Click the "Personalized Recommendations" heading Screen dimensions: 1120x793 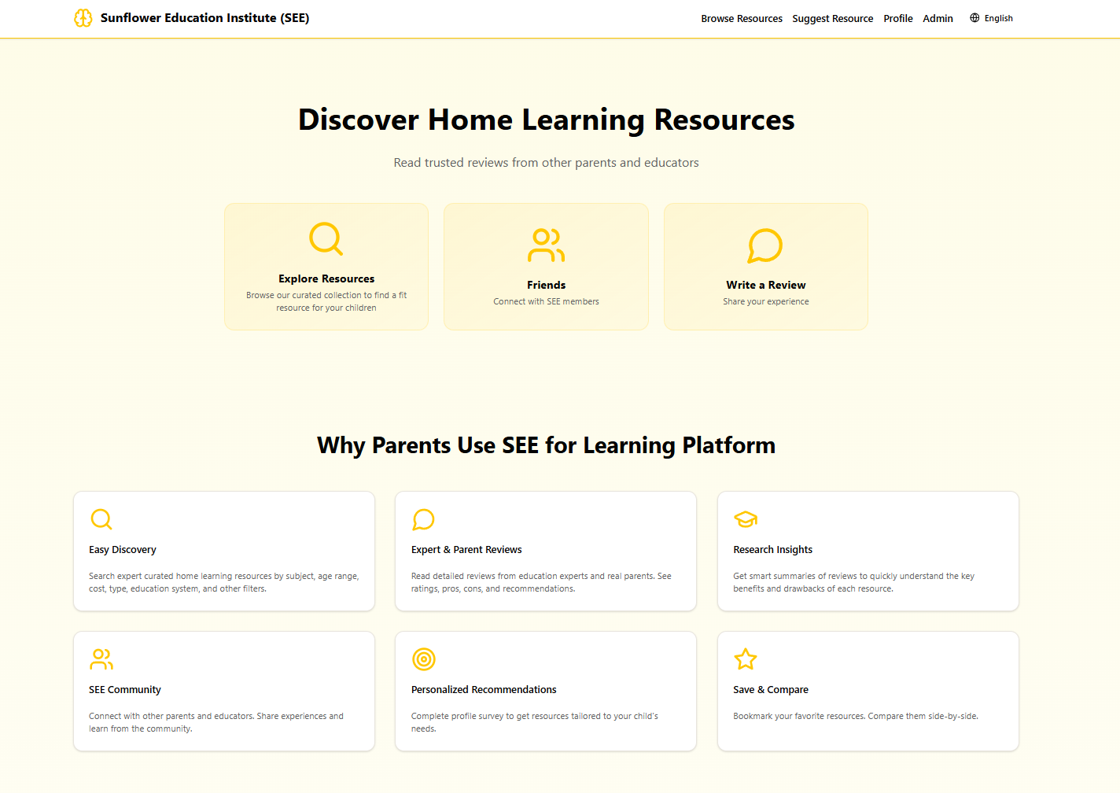pos(484,690)
